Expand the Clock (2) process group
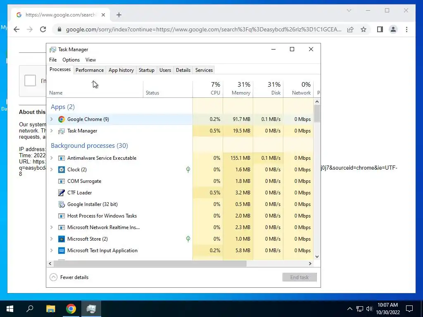Screen dimensions: 423x317 click(x=52, y=170)
